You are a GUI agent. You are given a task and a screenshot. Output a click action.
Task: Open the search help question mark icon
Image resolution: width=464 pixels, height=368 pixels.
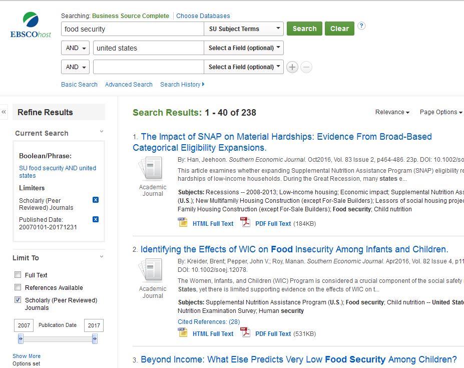361,26
